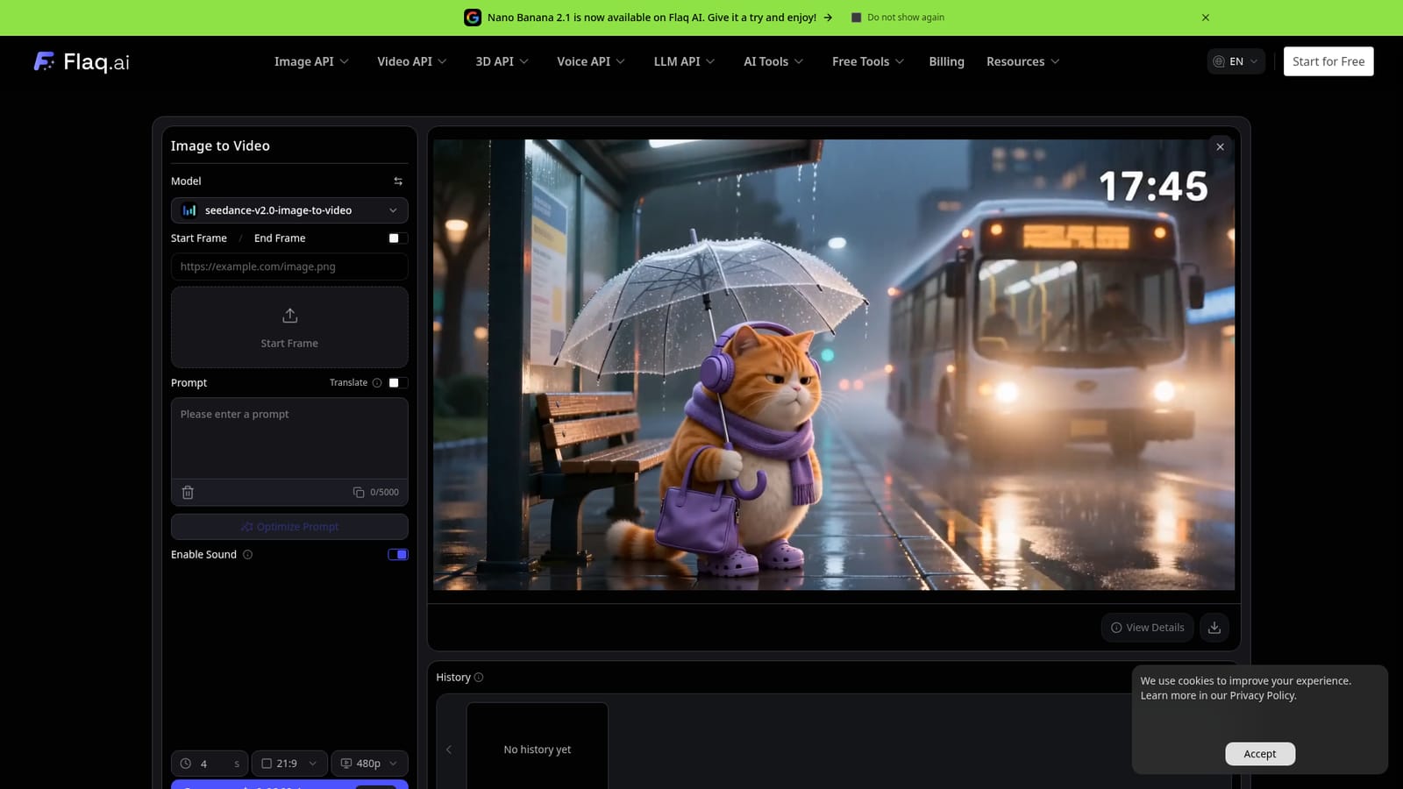Click the prompt text area
Image resolution: width=1403 pixels, height=789 pixels.
[289, 438]
